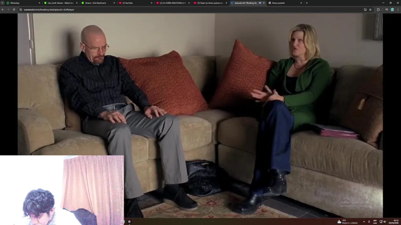
Task: Open the green profile avatar
Action: coord(392,10)
